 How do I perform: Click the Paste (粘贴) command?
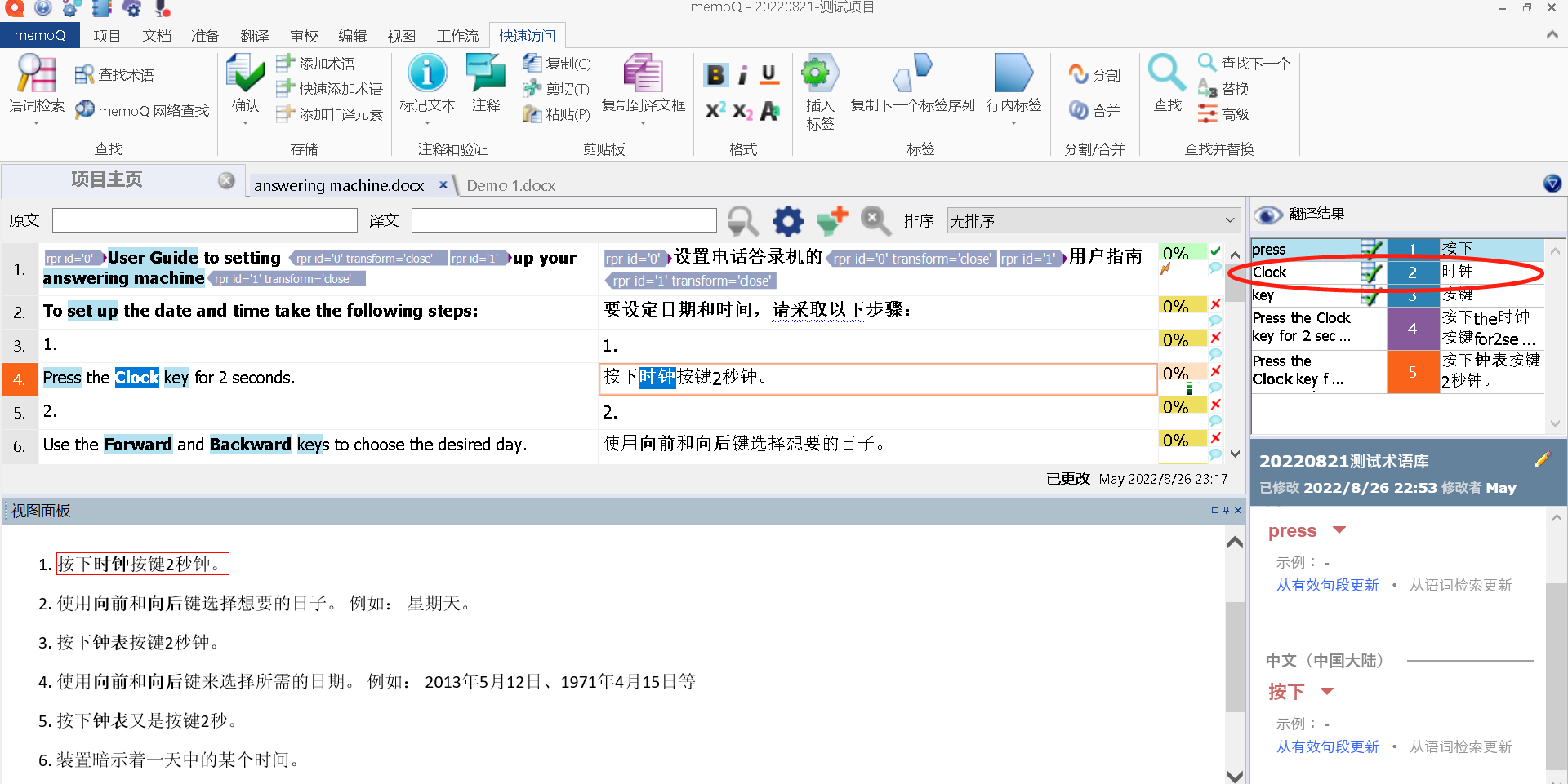click(x=557, y=113)
